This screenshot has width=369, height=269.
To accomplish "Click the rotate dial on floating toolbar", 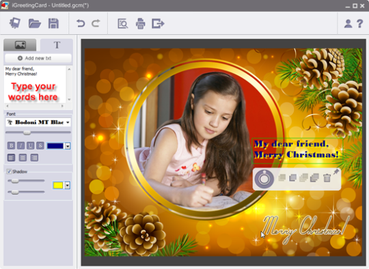I will pyautogui.click(x=264, y=178).
